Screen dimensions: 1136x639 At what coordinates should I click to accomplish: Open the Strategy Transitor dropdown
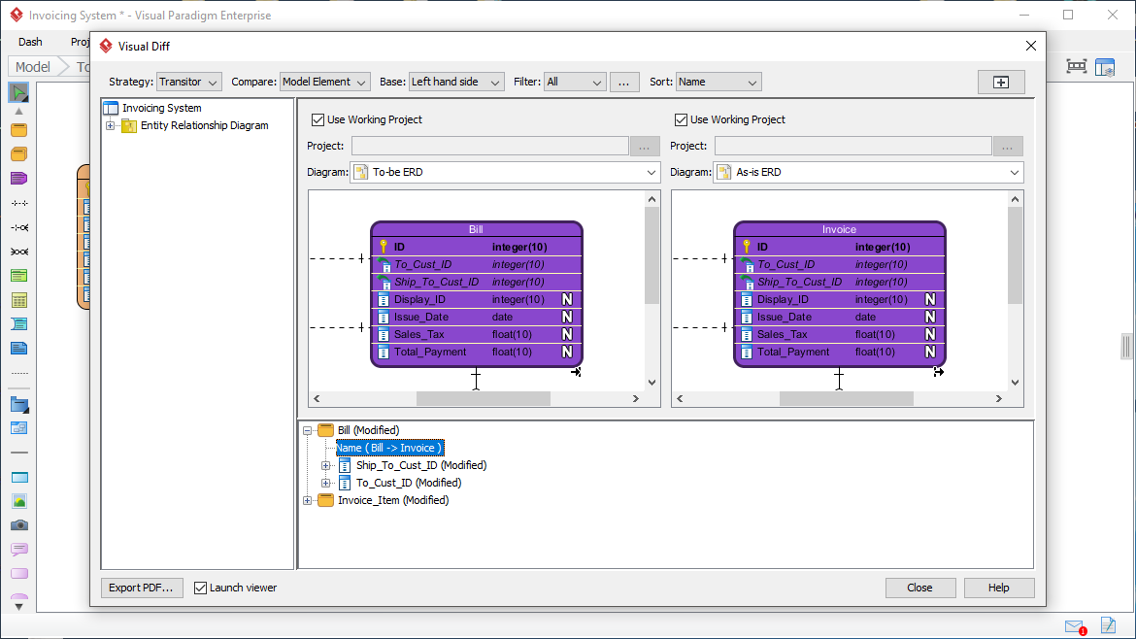coord(189,82)
